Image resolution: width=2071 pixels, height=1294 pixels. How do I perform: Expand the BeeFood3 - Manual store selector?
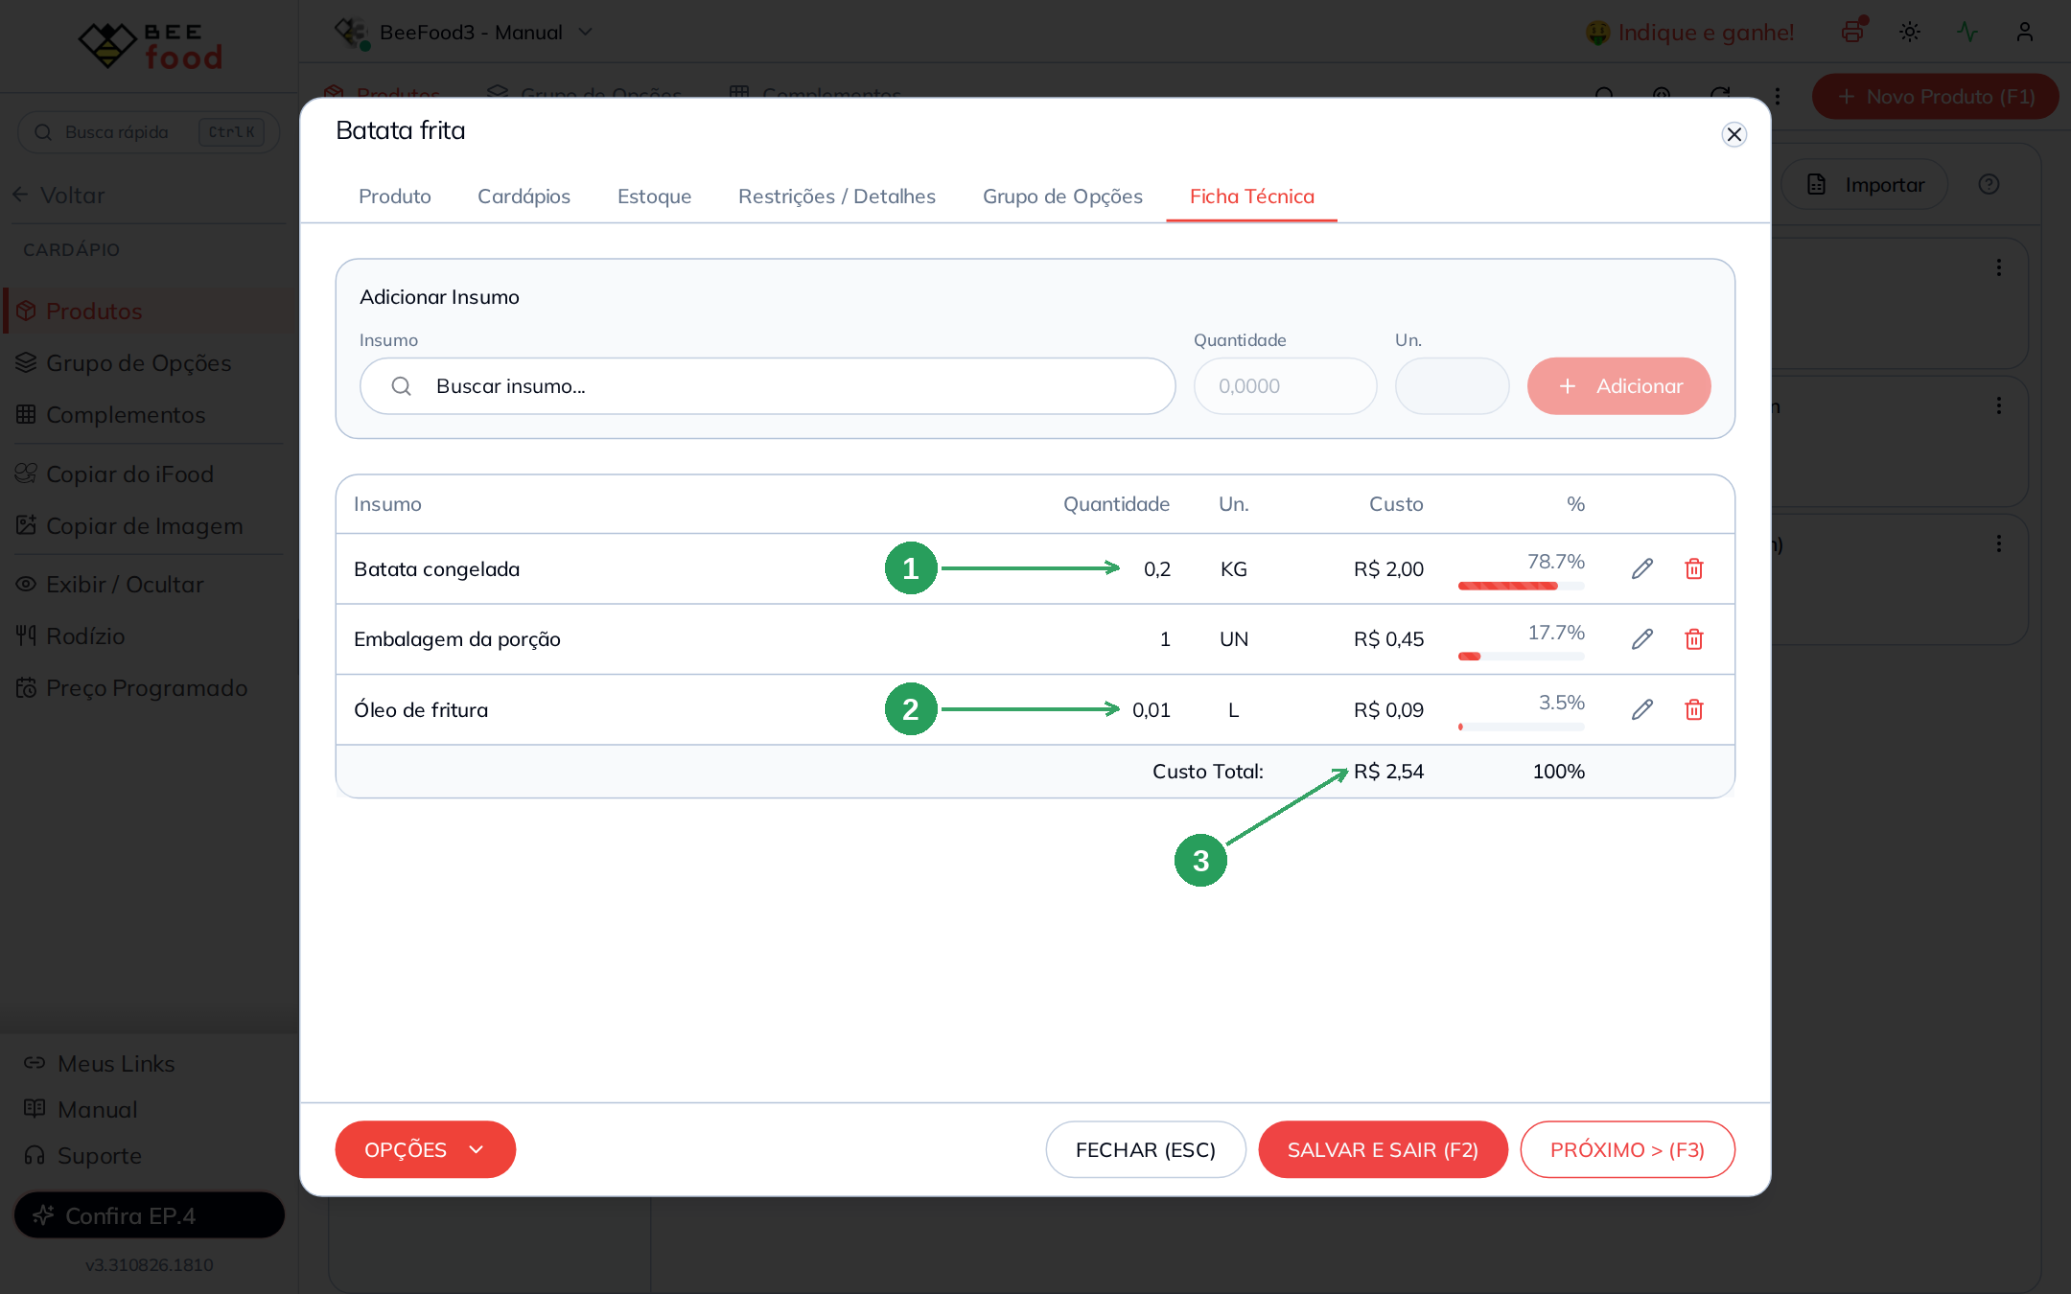[x=464, y=32]
